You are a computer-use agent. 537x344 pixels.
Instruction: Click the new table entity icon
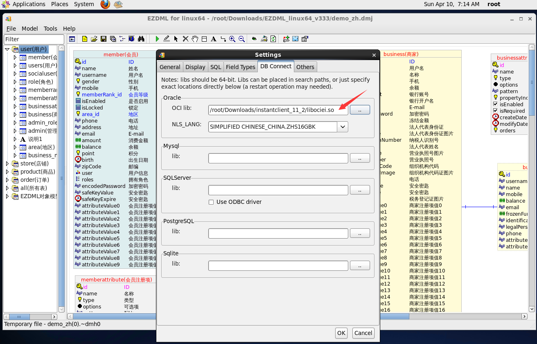pos(204,39)
